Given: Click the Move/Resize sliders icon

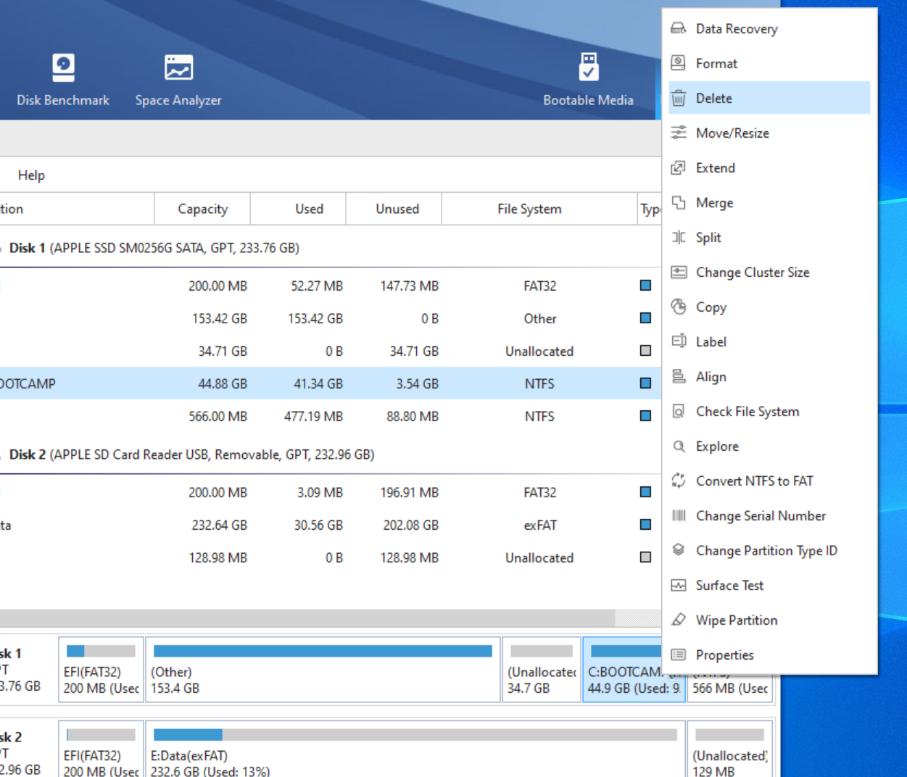Looking at the screenshot, I should click(679, 133).
